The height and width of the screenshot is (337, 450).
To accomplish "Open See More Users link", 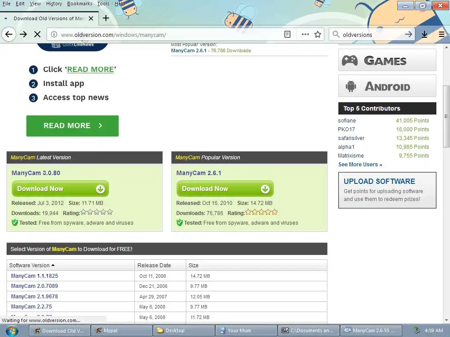I will (x=360, y=165).
